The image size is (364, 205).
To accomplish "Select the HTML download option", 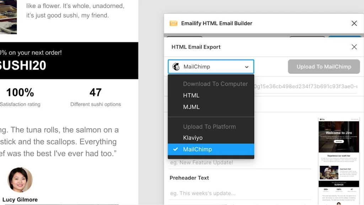I will (191, 95).
